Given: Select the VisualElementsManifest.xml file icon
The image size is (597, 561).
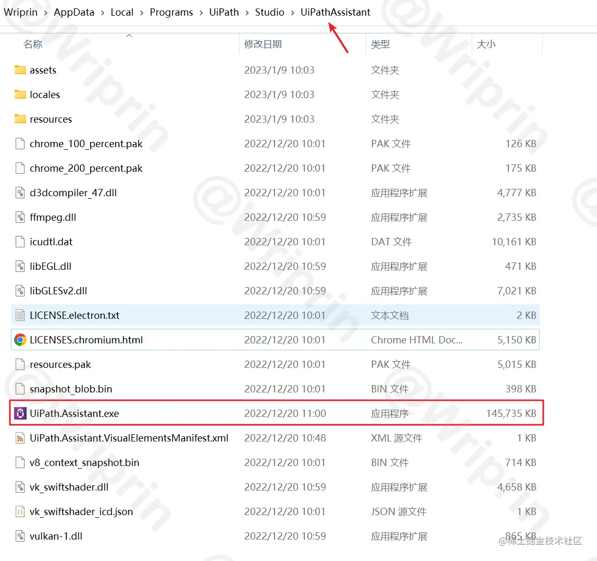Looking at the screenshot, I should 20,438.
